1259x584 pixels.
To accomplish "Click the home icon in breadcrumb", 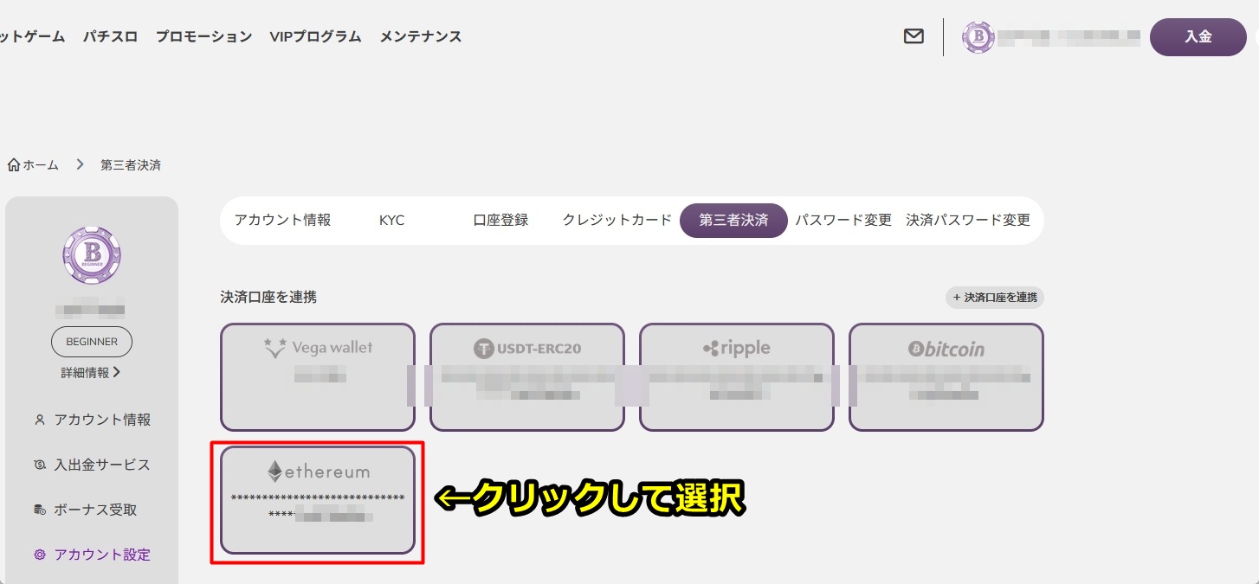I will (14, 164).
